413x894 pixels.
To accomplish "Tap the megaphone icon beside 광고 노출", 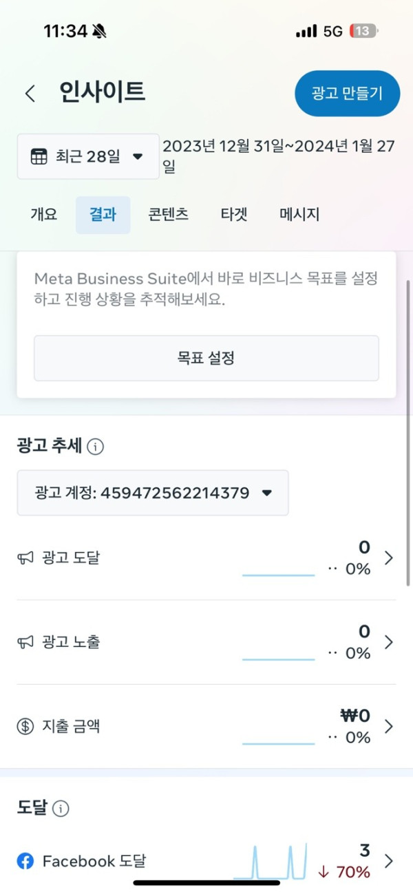I will pyautogui.click(x=25, y=641).
